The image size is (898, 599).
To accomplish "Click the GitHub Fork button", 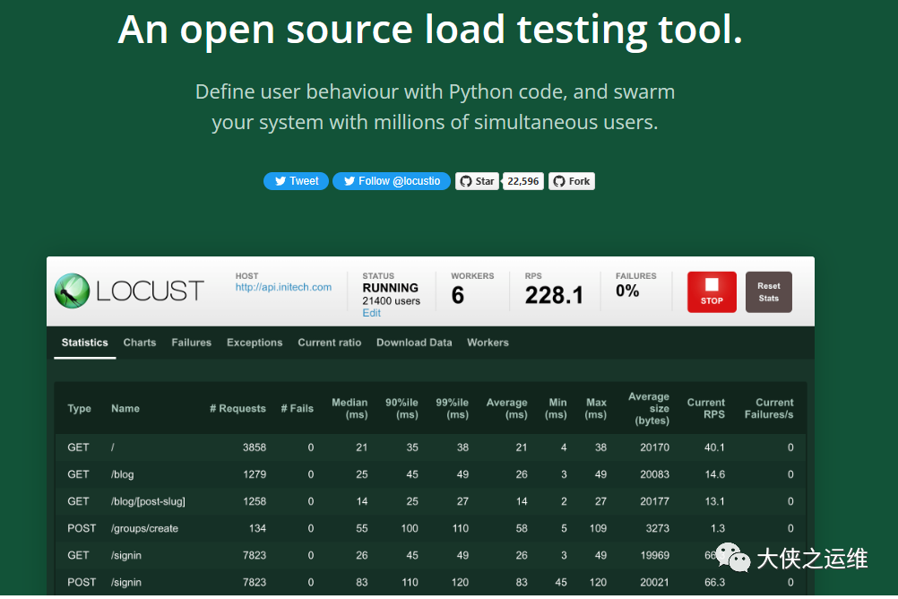I will pyautogui.click(x=572, y=181).
